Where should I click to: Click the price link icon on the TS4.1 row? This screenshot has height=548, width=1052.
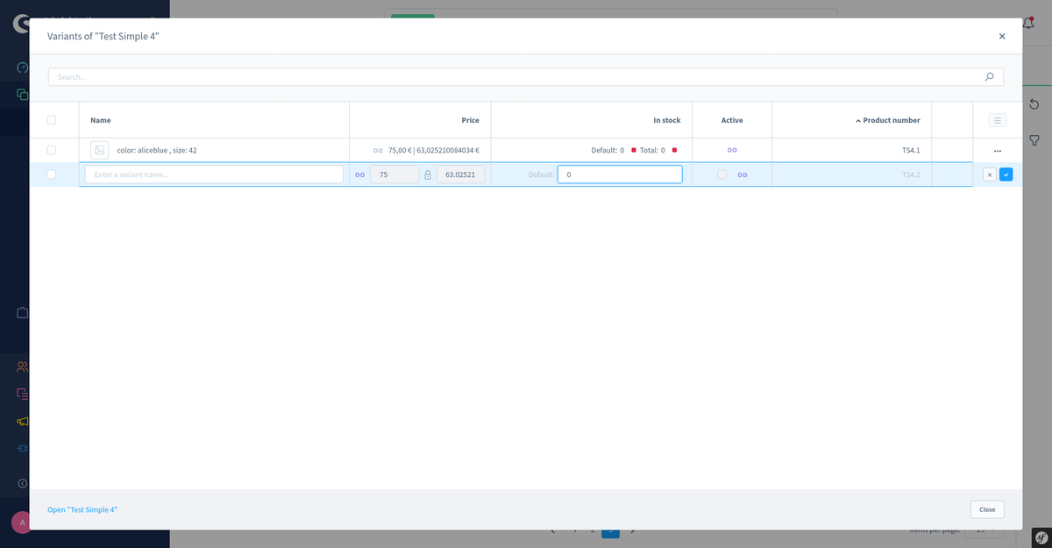click(x=378, y=150)
